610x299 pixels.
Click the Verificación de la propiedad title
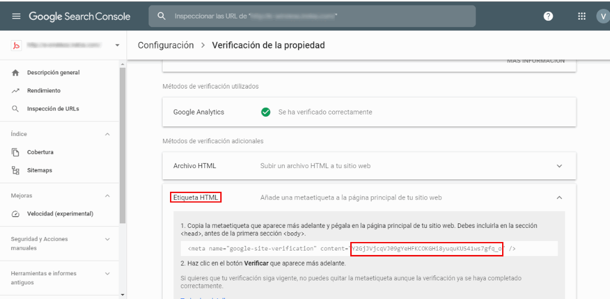(268, 45)
